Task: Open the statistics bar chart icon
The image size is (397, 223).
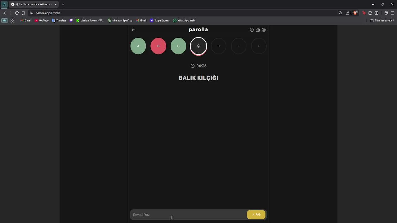Action: [x=258, y=30]
